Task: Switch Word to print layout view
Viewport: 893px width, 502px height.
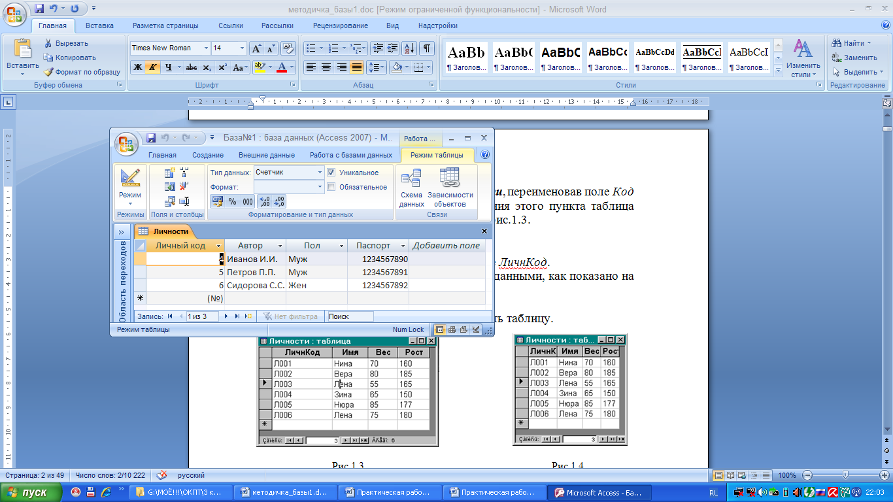Action: coord(718,475)
